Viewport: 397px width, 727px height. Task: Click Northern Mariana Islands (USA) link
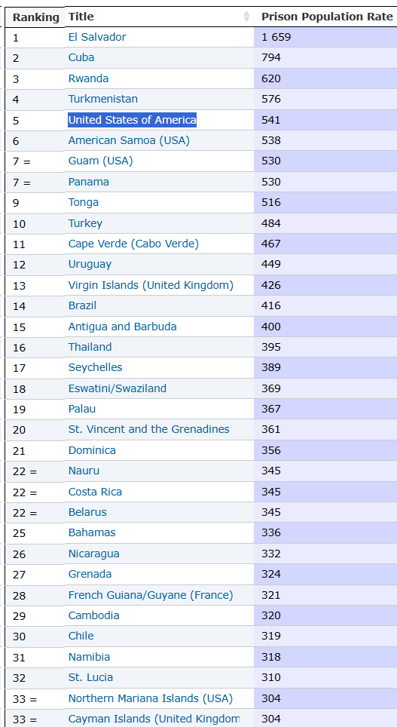pos(151,698)
